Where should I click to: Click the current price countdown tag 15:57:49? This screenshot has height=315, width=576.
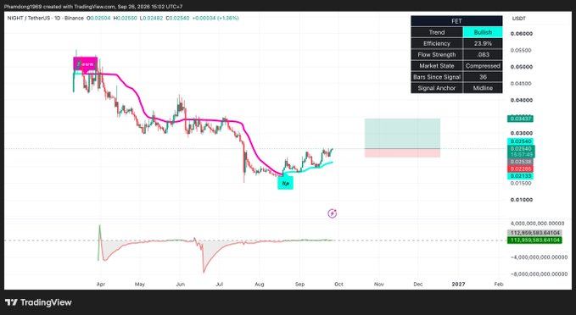(x=521, y=155)
